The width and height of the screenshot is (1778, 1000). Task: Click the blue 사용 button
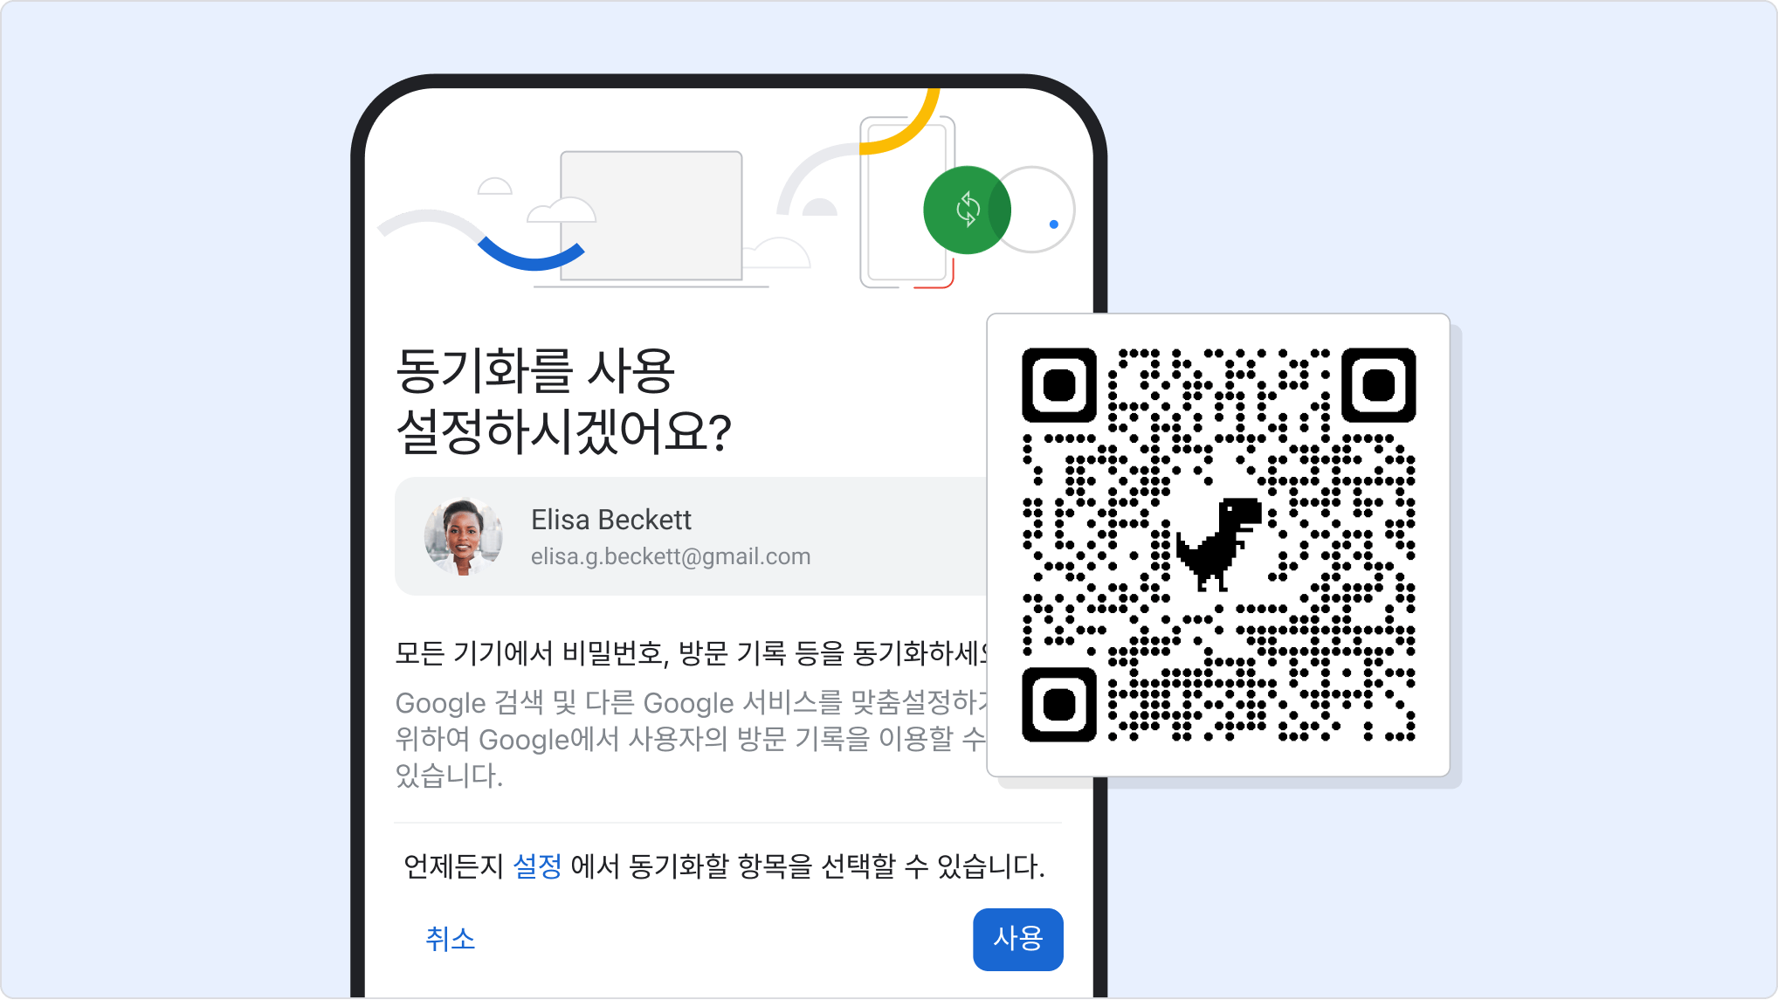coord(1017,939)
